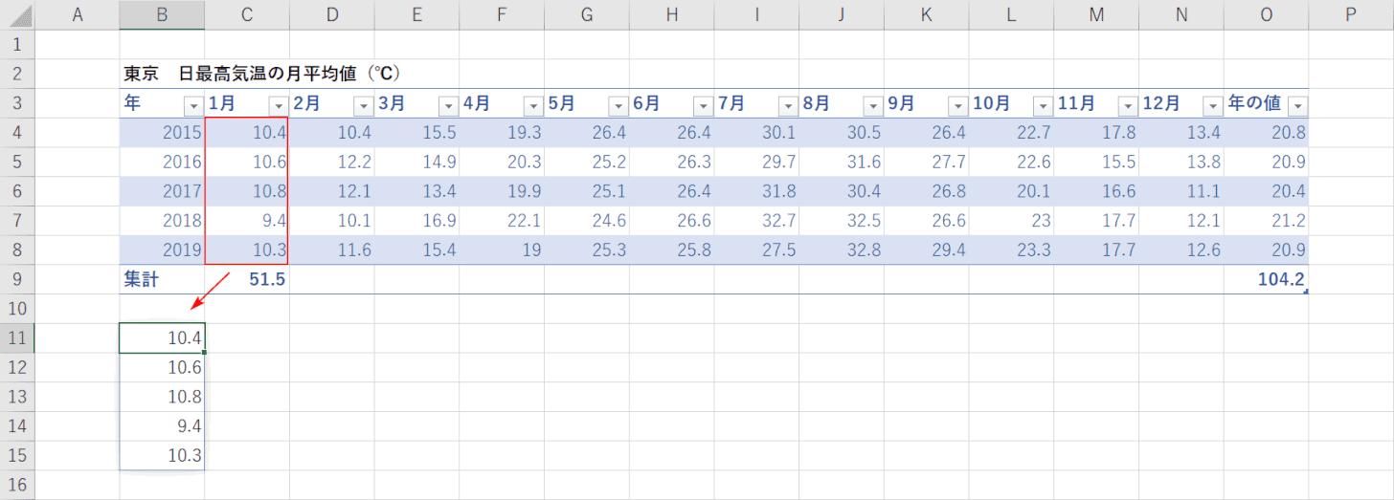This screenshot has width=1394, height=500.
Task: Click the title cell 東京 日最高気温の月平均値
Action: pyautogui.click(x=261, y=74)
